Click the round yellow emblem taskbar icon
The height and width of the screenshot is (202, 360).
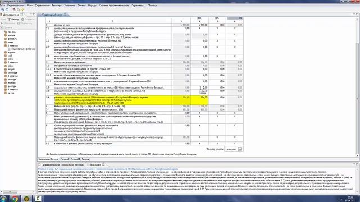[26, 199]
